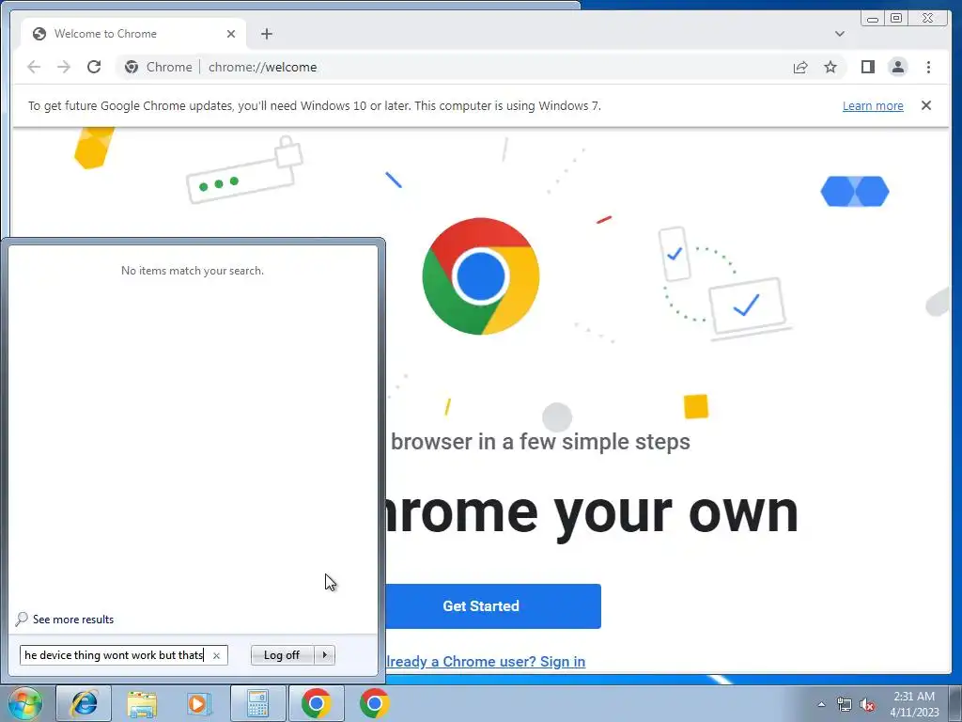Click the Chrome back arrow button
The image size is (962, 722).
point(34,67)
